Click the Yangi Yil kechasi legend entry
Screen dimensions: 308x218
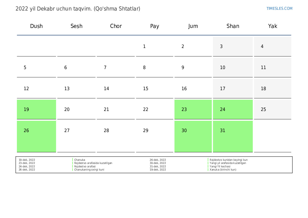coord(220,167)
